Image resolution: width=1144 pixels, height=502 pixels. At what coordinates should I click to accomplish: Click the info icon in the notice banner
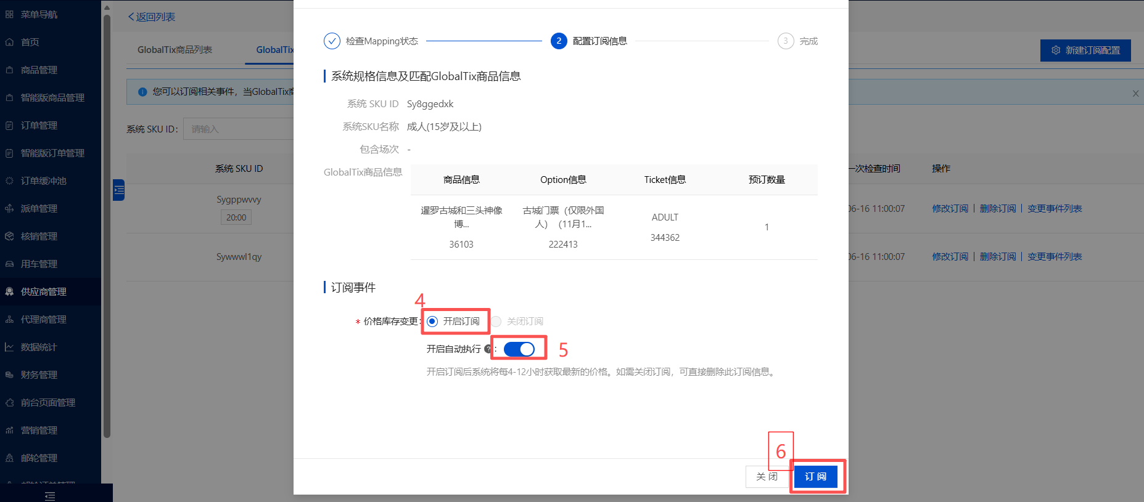(142, 92)
